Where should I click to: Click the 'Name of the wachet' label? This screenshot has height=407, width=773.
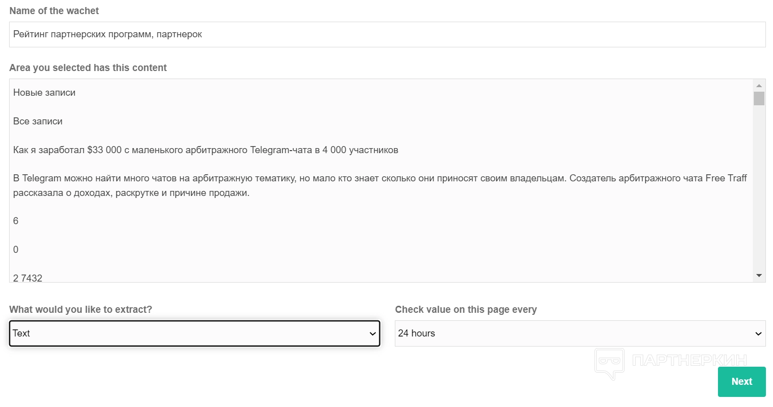pos(54,11)
